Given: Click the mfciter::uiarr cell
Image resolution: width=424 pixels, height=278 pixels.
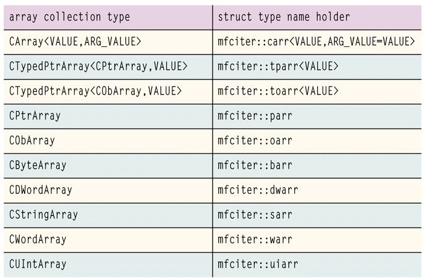Looking at the screenshot, I should 258,264.
